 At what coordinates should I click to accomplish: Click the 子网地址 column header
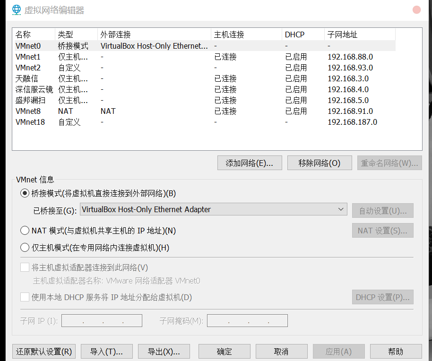click(x=360, y=34)
